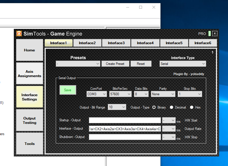228x166 pixels.
Task: Switch to Interface2 tab
Action: click(87, 43)
